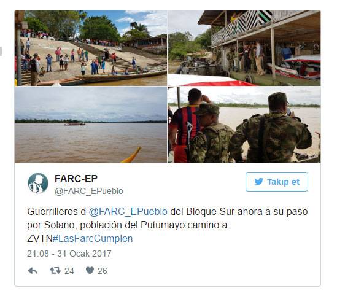Open the floating dock building photo
The height and width of the screenshot is (291, 364).
click(x=244, y=48)
